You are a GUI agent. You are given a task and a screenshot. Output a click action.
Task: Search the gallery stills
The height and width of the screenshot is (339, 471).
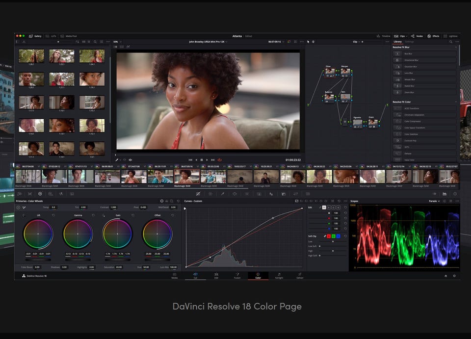click(x=95, y=42)
